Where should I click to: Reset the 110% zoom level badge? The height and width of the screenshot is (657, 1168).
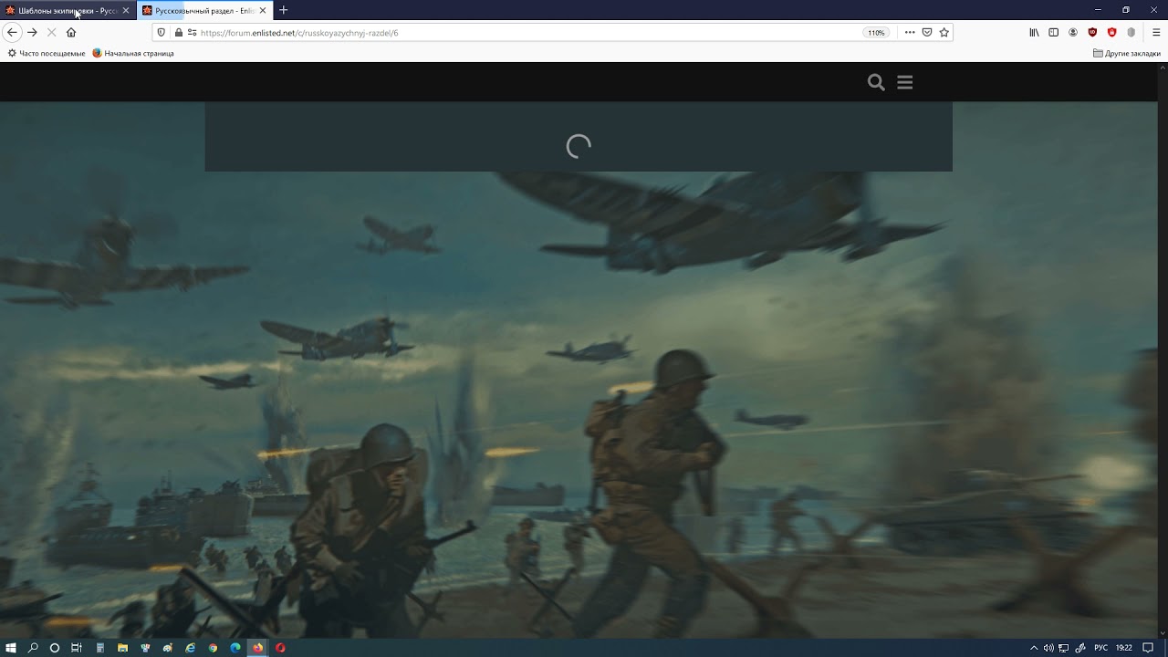tap(876, 32)
